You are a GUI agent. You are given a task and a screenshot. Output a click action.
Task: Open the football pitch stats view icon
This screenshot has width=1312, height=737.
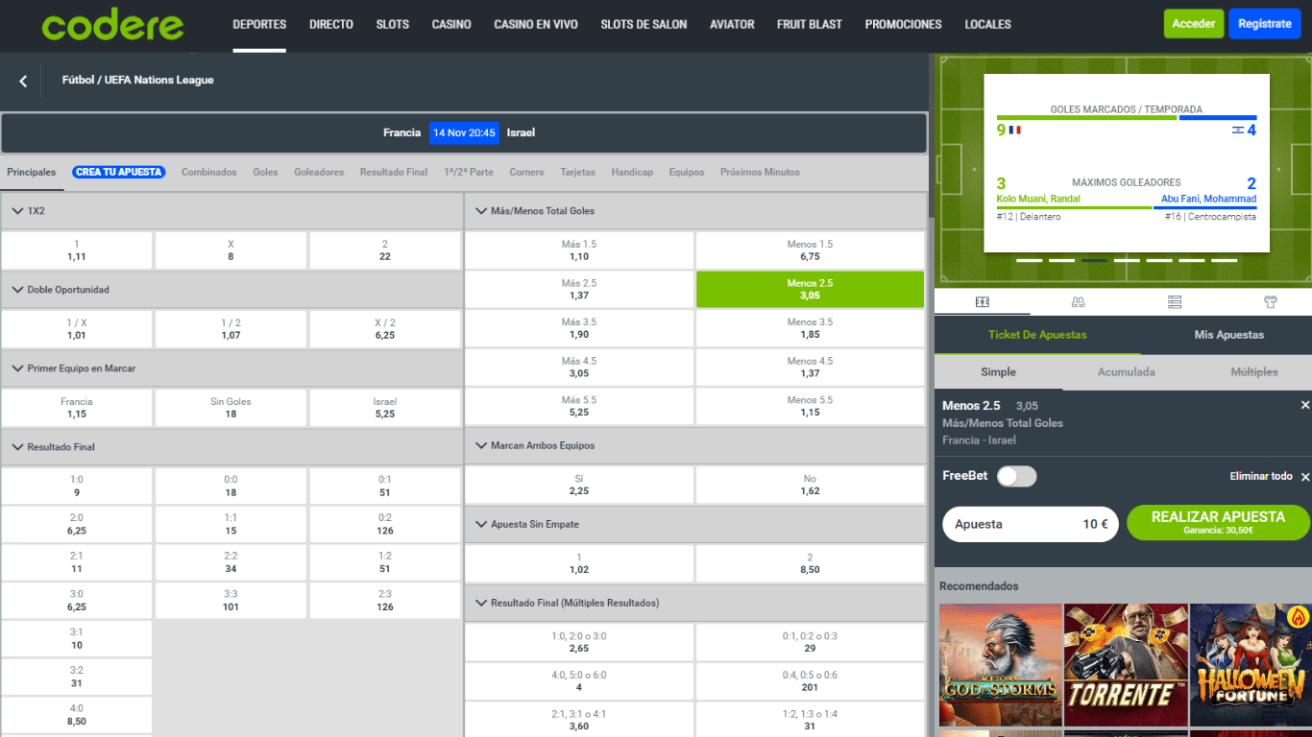pos(982,301)
